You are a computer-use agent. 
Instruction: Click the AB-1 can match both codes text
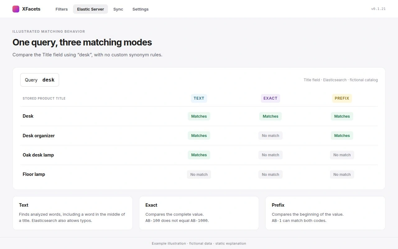pos(299,221)
